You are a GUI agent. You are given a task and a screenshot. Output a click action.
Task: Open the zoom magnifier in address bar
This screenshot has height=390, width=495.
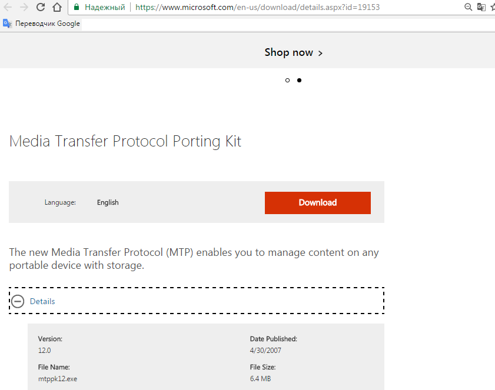[x=468, y=8]
